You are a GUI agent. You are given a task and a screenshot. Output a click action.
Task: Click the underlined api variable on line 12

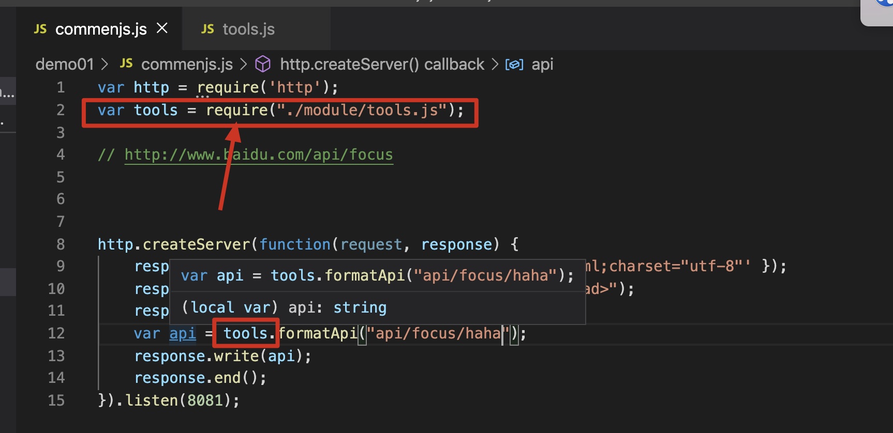pyautogui.click(x=183, y=333)
